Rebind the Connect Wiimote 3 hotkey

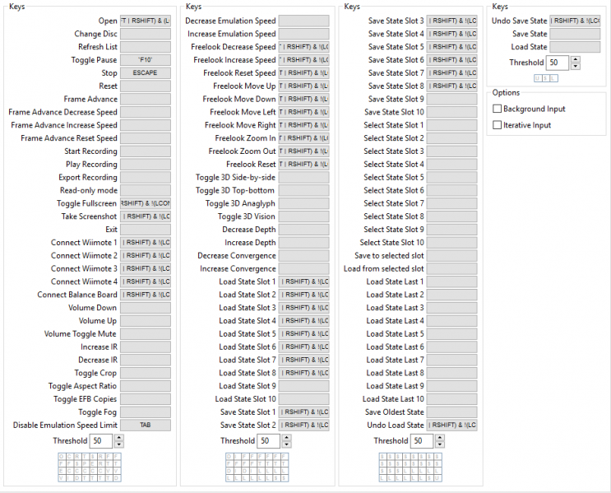(146, 269)
